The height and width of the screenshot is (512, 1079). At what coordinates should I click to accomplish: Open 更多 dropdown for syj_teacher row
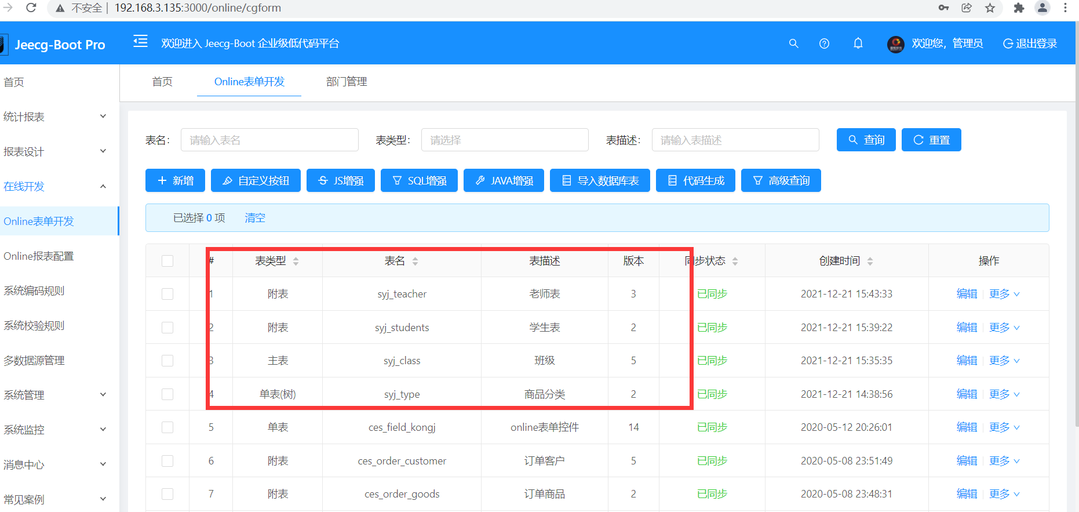[1004, 294]
